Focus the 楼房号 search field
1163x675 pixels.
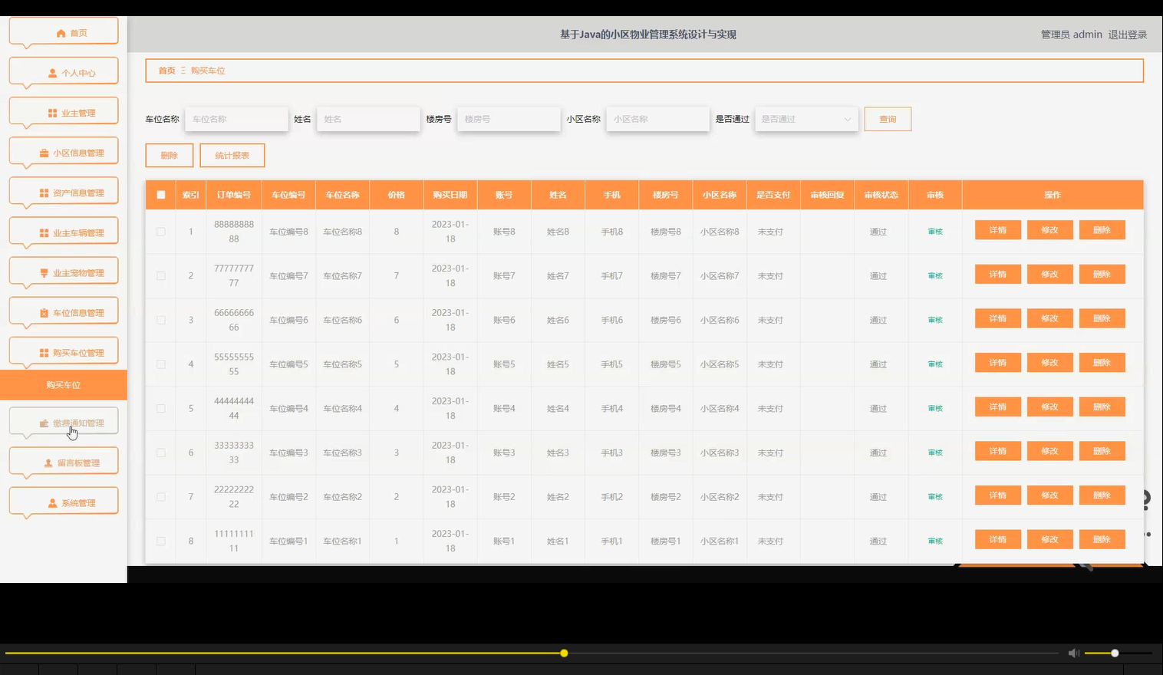pos(509,119)
